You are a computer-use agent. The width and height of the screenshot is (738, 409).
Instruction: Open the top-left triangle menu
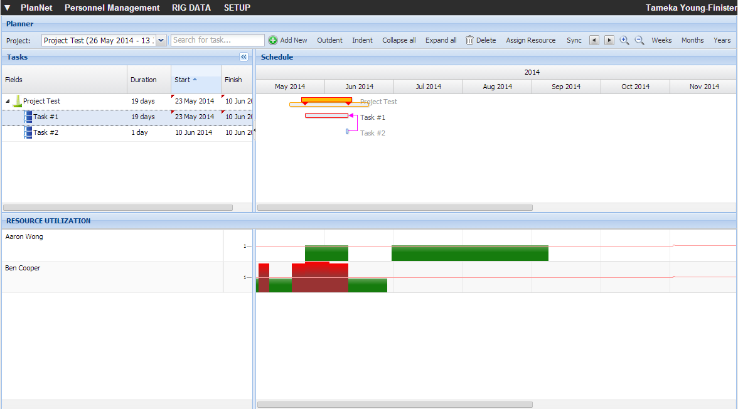tap(8, 8)
